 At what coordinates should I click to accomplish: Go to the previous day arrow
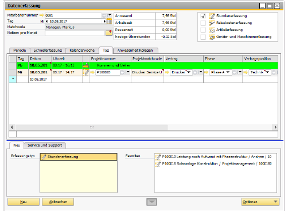pos(46,21)
